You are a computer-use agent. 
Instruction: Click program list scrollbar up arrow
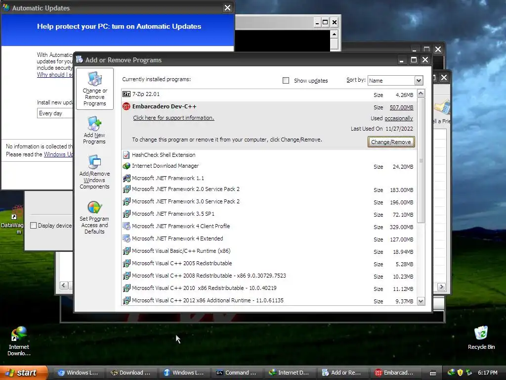[421, 94]
